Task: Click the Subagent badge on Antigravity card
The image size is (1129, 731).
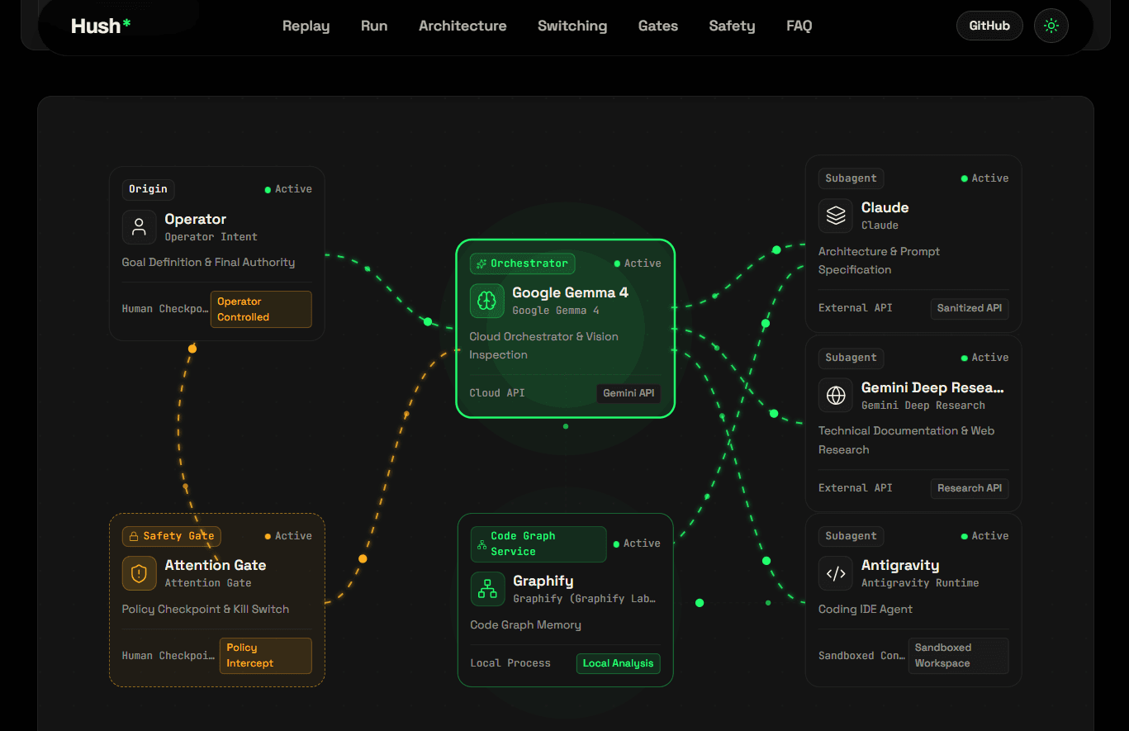Action: pos(851,536)
